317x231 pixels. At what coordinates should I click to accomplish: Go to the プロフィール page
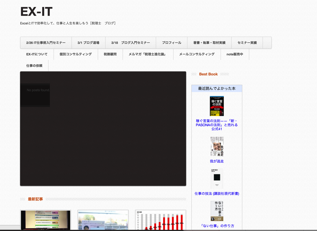point(172,43)
